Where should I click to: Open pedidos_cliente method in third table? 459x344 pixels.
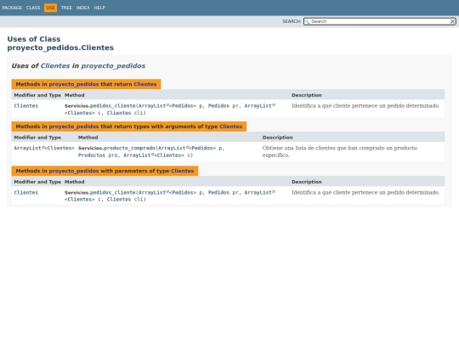112,193
